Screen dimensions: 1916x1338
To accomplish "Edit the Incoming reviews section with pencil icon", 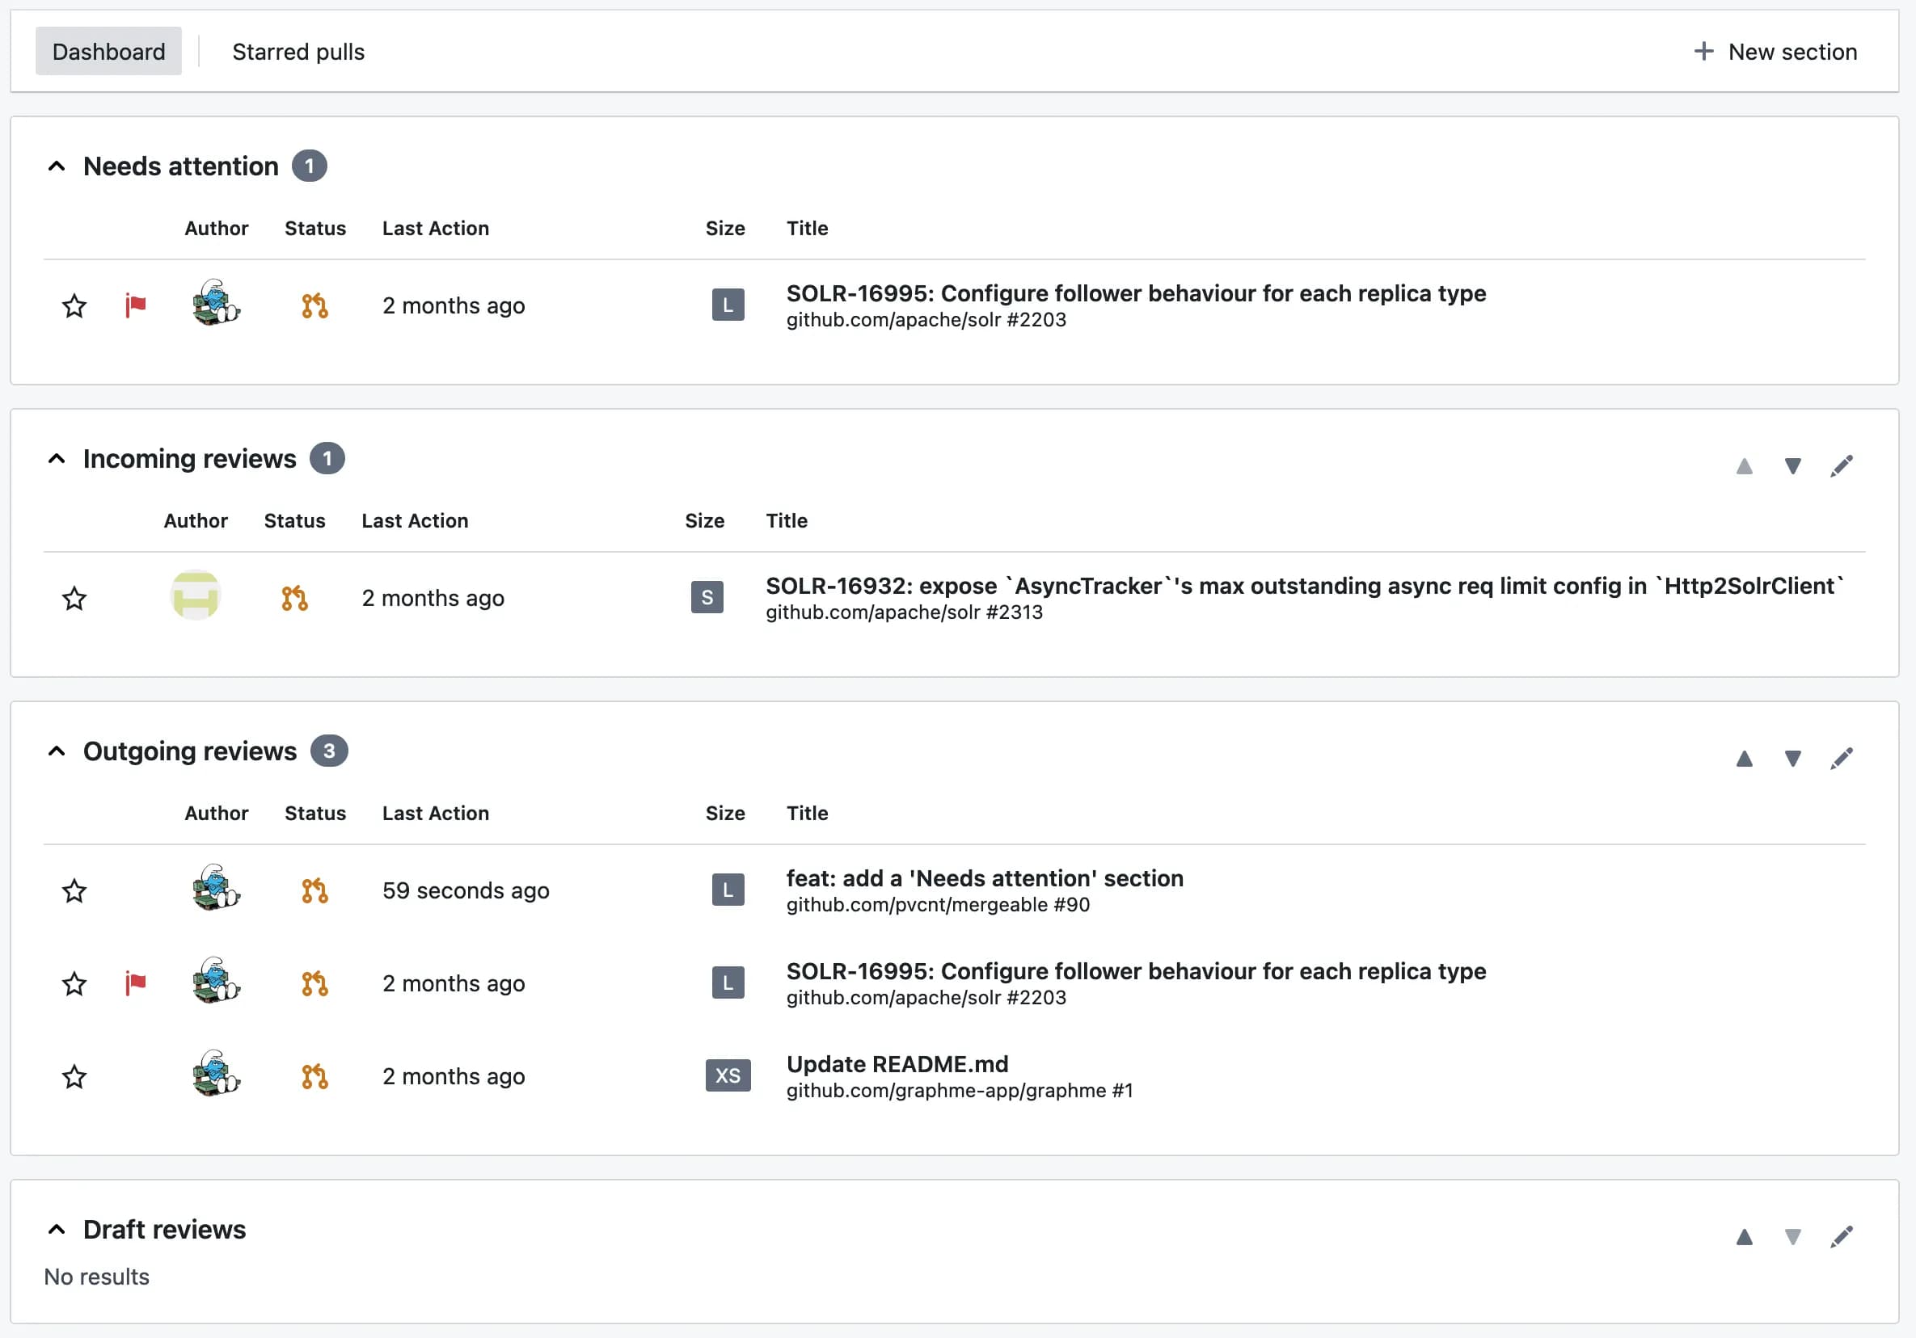I will 1841,466.
